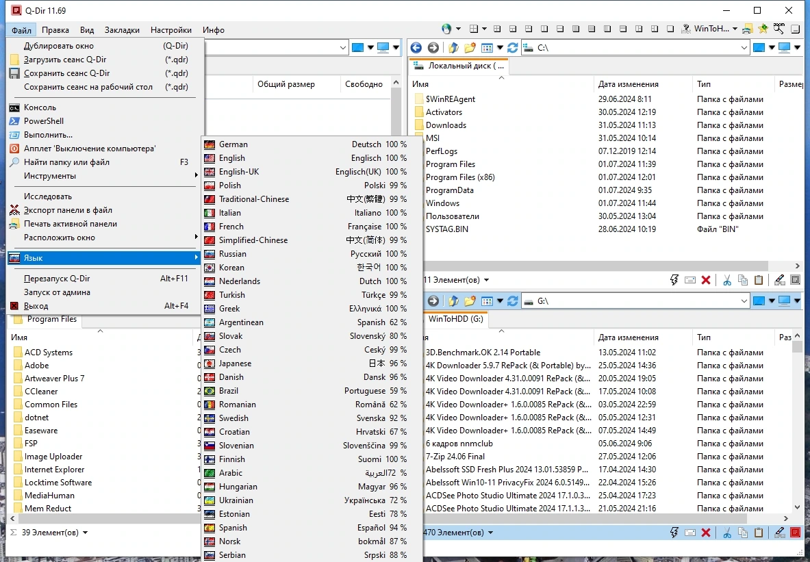
Task: Select the four-pane grid layout icon
Action: pyautogui.click(x=474, y=29)
